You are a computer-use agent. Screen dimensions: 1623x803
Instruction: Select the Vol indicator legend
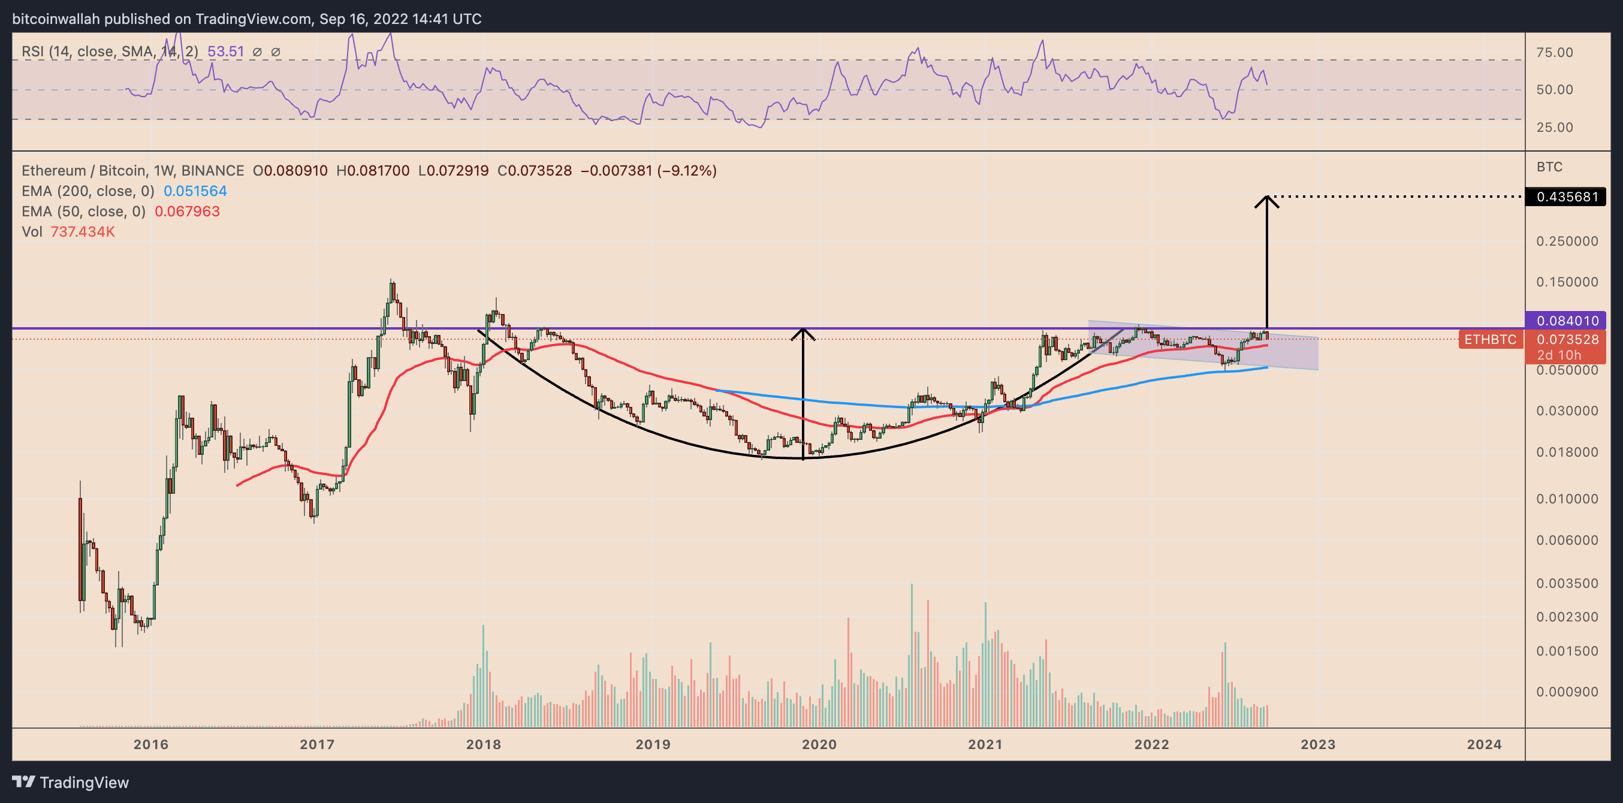click(32, 232)
